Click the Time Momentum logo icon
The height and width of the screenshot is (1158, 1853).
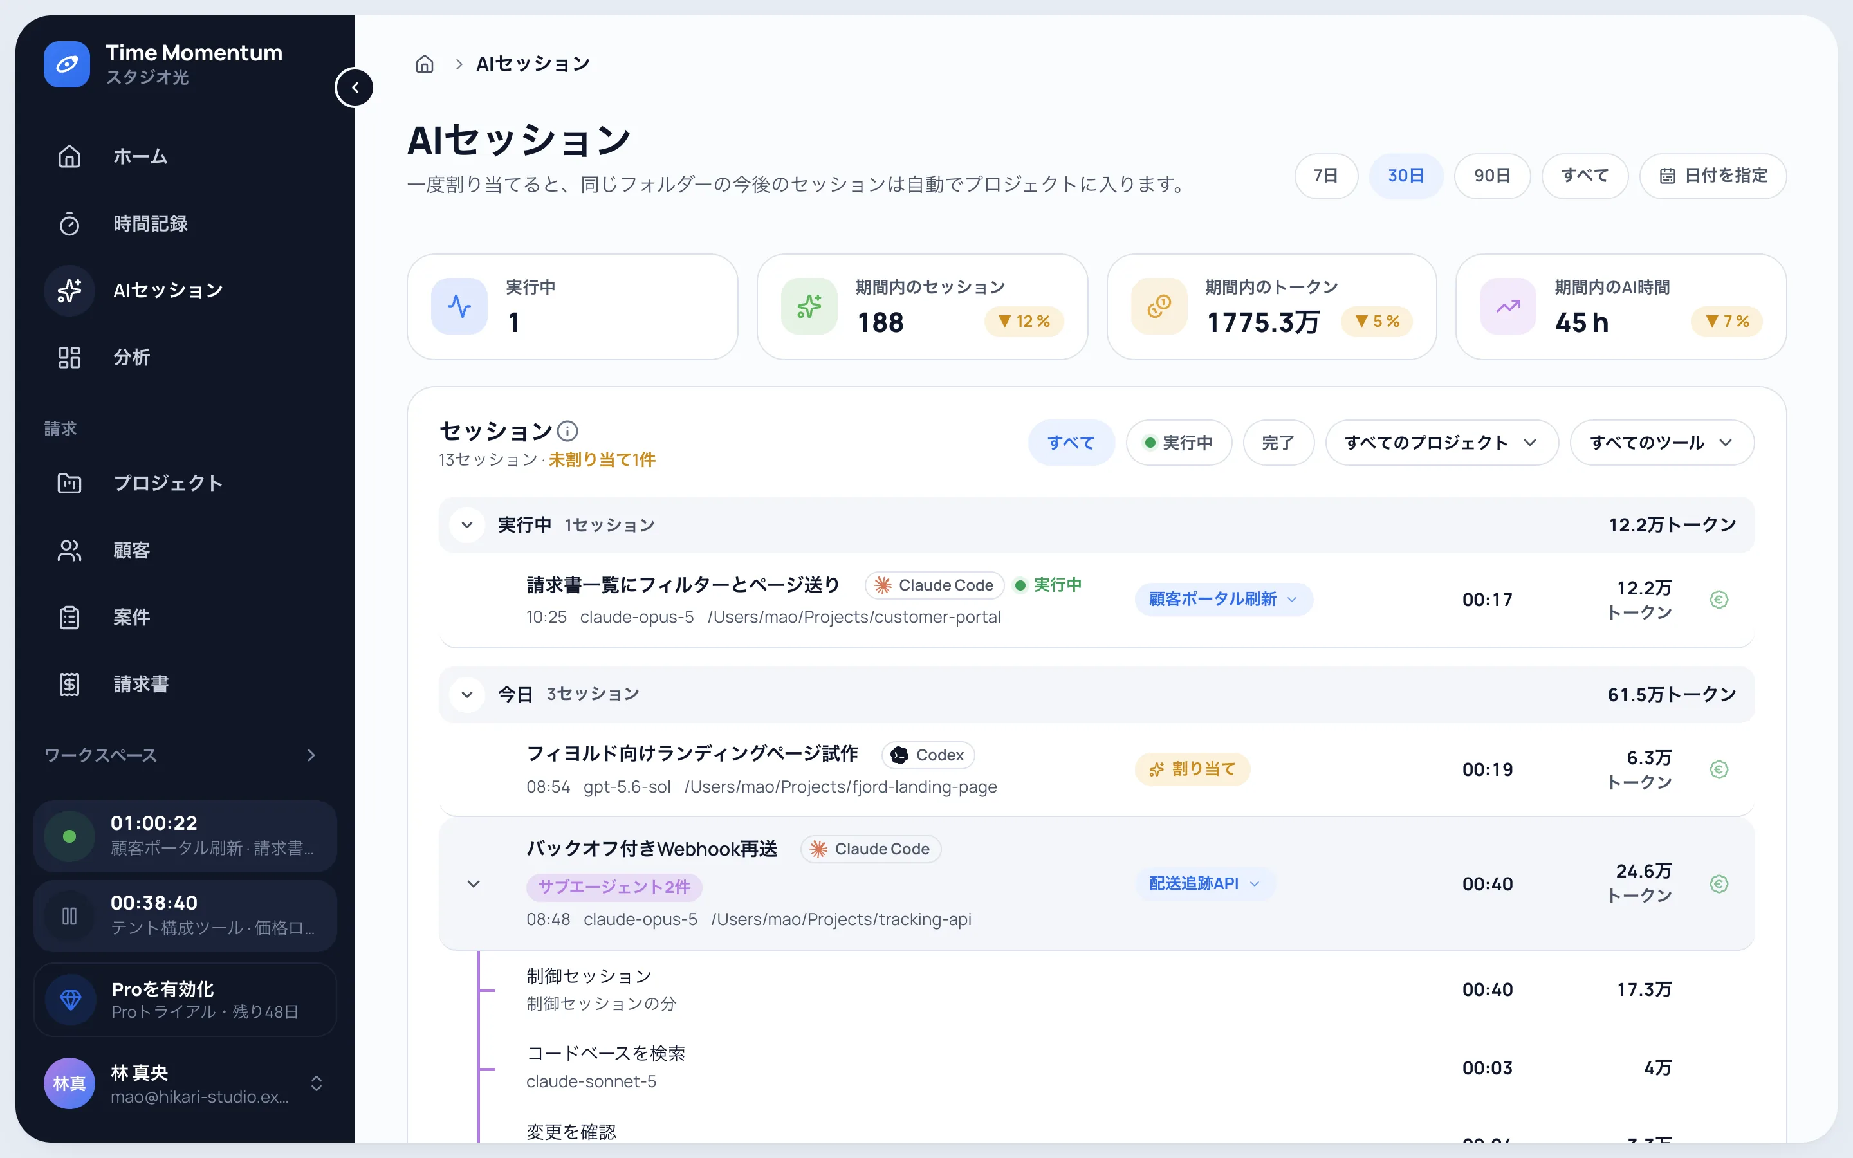[67, 64]
